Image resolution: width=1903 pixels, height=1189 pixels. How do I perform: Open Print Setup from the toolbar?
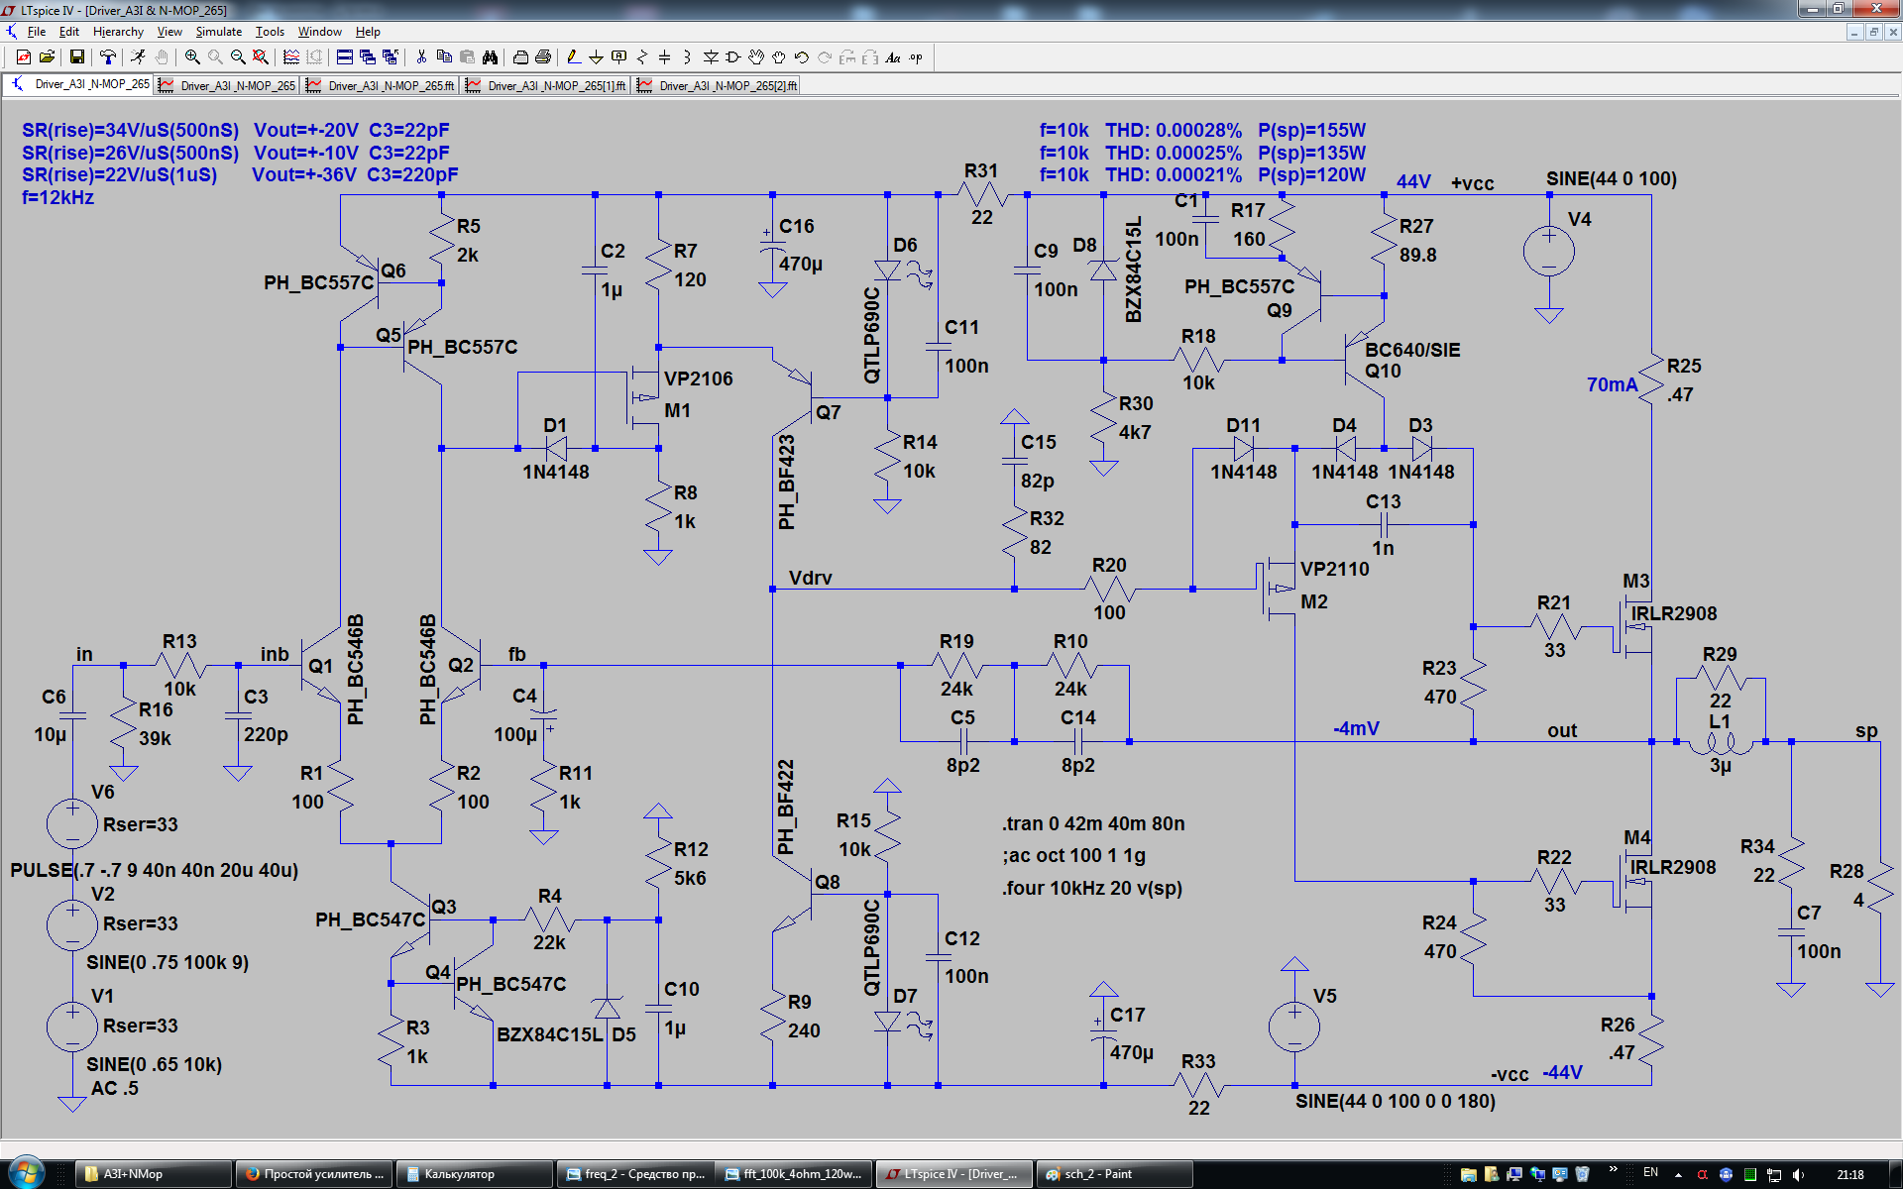pyautogui.click(x=520, y=57)
